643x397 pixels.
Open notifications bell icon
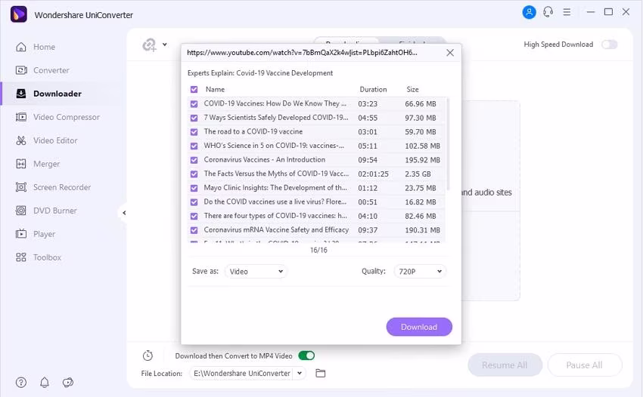45,382
